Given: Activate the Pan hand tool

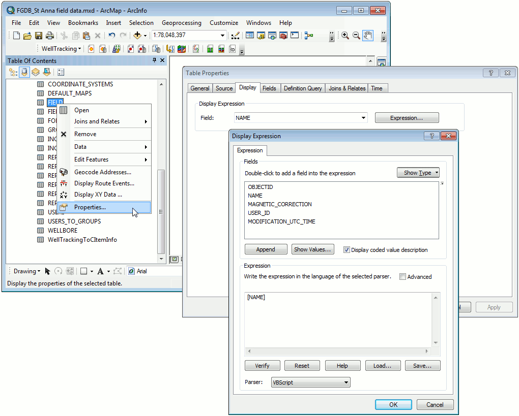Looking at the screenshot, I should pyautogui.click(x=368, y=36).
